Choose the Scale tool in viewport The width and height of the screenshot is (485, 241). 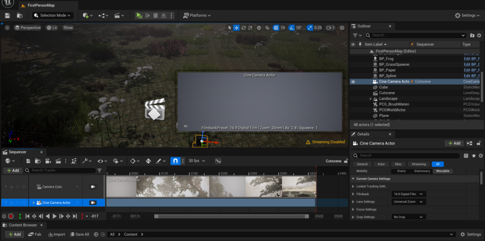click(x=250, y=28)
